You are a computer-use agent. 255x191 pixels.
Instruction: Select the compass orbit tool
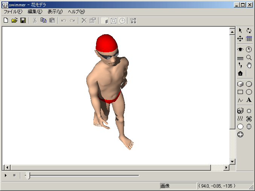point(249,49)
